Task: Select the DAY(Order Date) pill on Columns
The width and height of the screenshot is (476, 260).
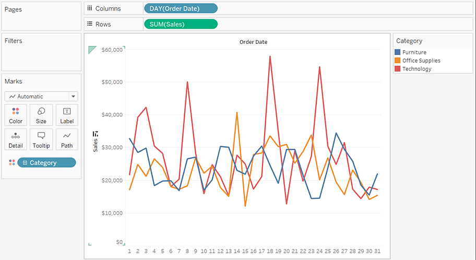Action: coord(180,8)
